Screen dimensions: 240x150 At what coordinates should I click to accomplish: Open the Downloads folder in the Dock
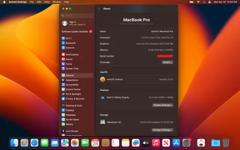click(x=216, y=143)
